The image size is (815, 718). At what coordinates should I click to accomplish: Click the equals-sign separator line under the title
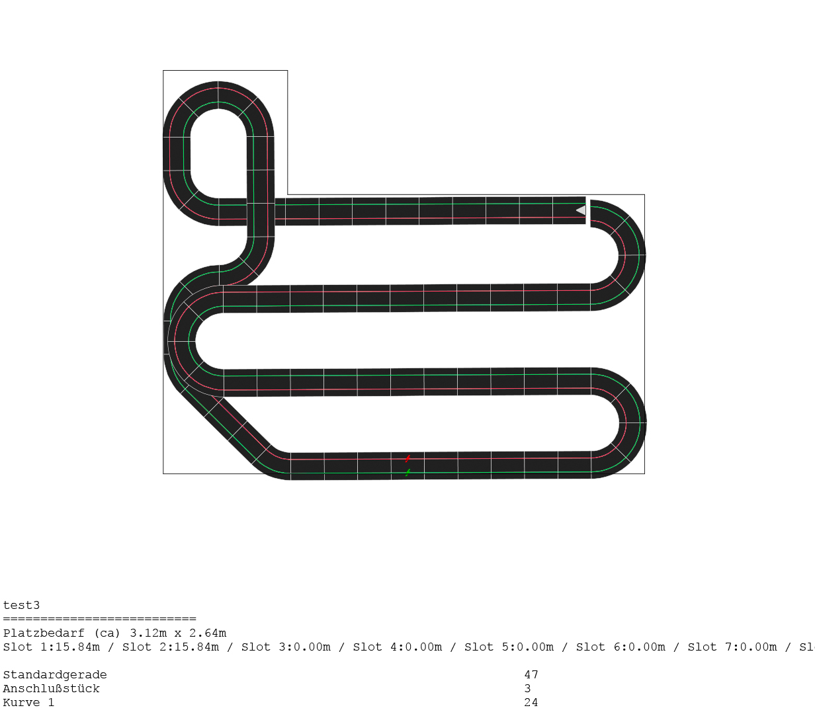(99, 619)
